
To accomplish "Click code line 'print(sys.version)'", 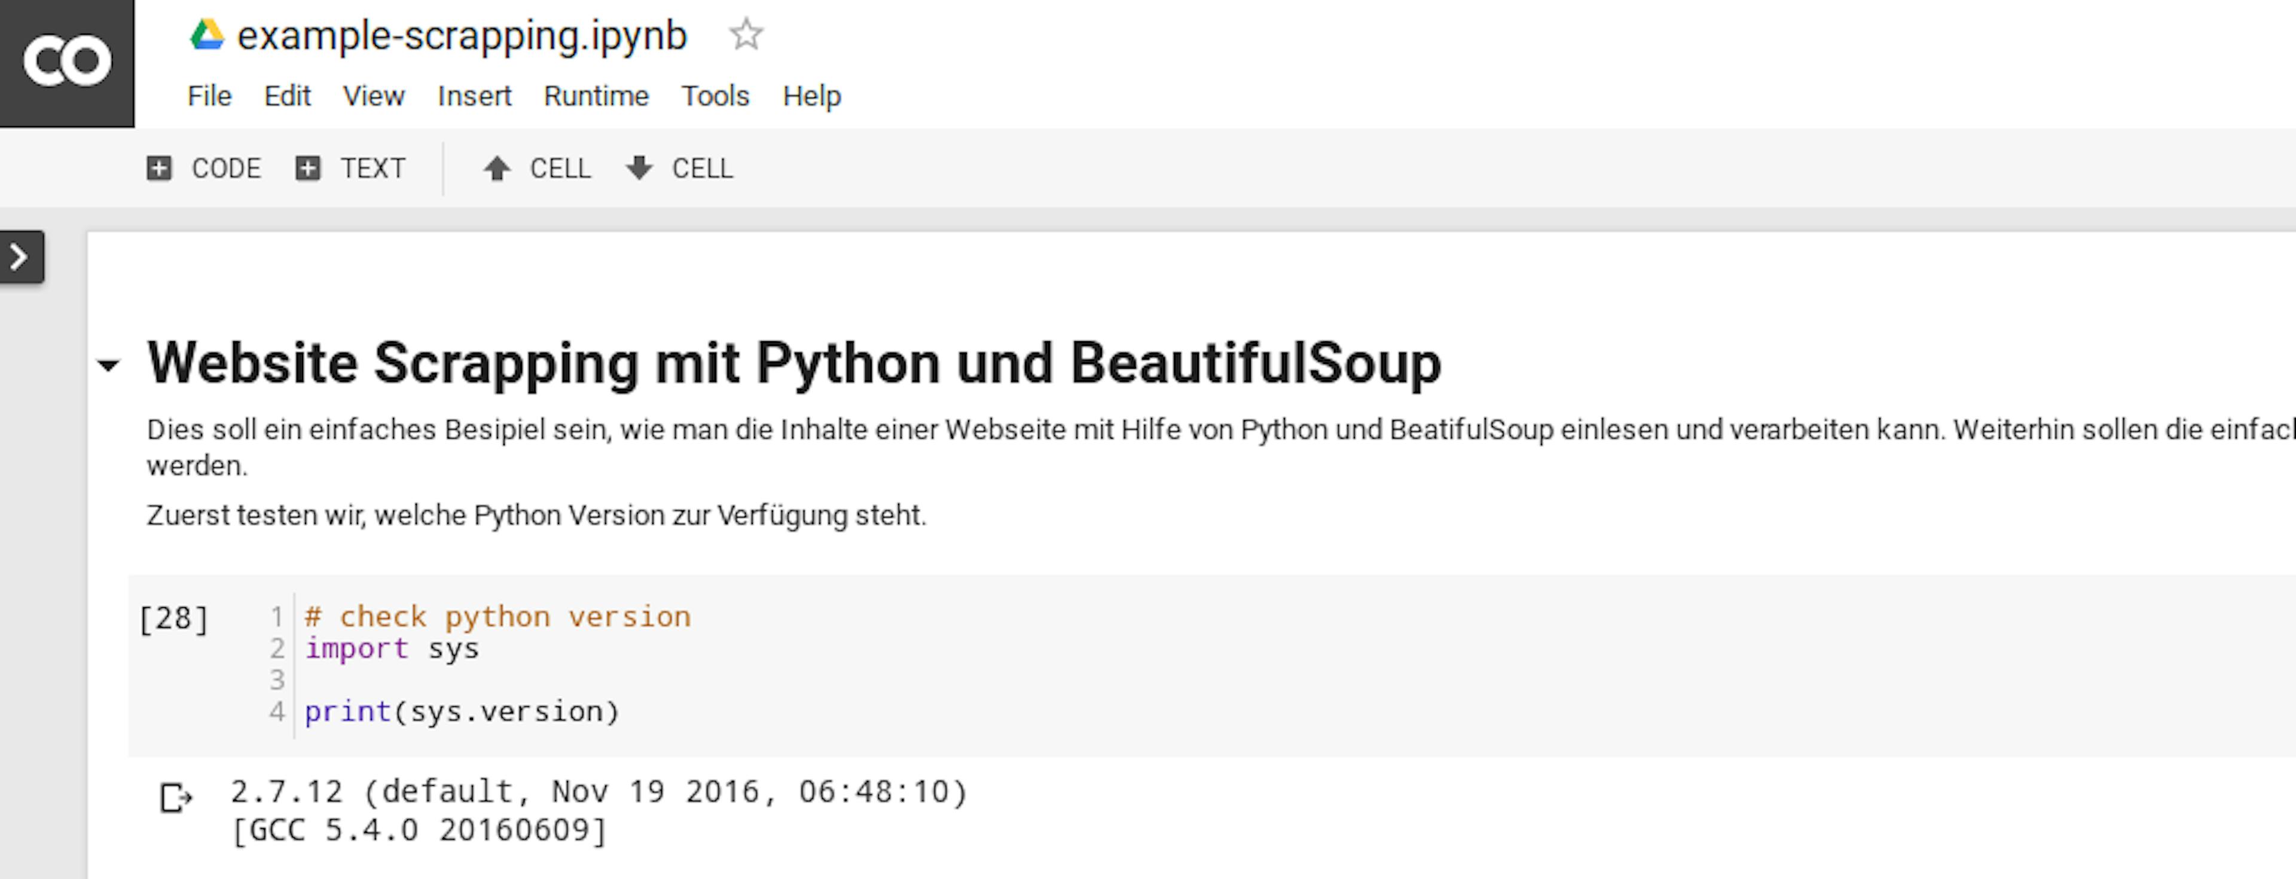I will point(462,712).
